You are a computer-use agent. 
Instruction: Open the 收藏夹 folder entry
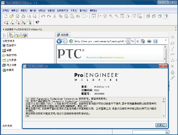pos(8,70)
